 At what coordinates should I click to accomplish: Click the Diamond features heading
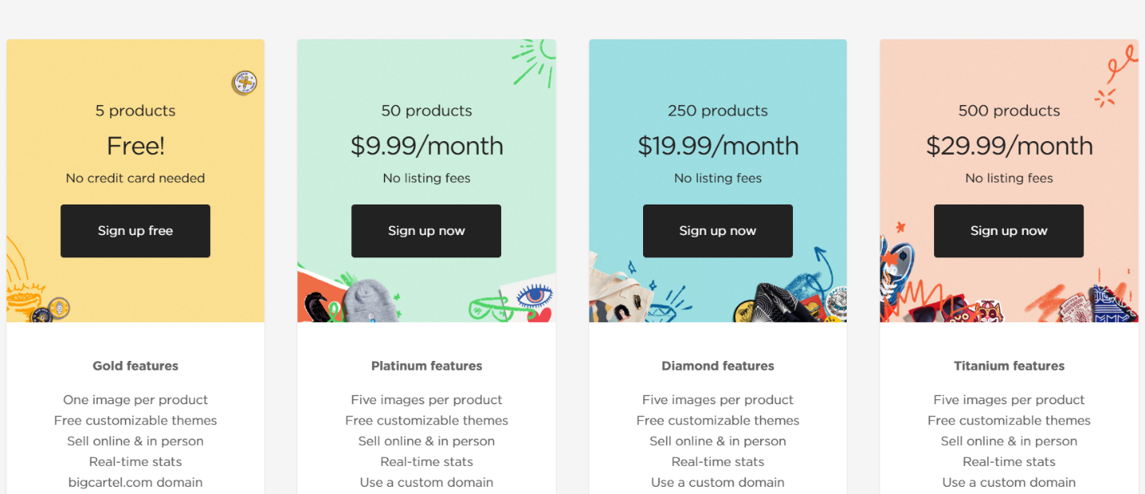coord(718,366)
